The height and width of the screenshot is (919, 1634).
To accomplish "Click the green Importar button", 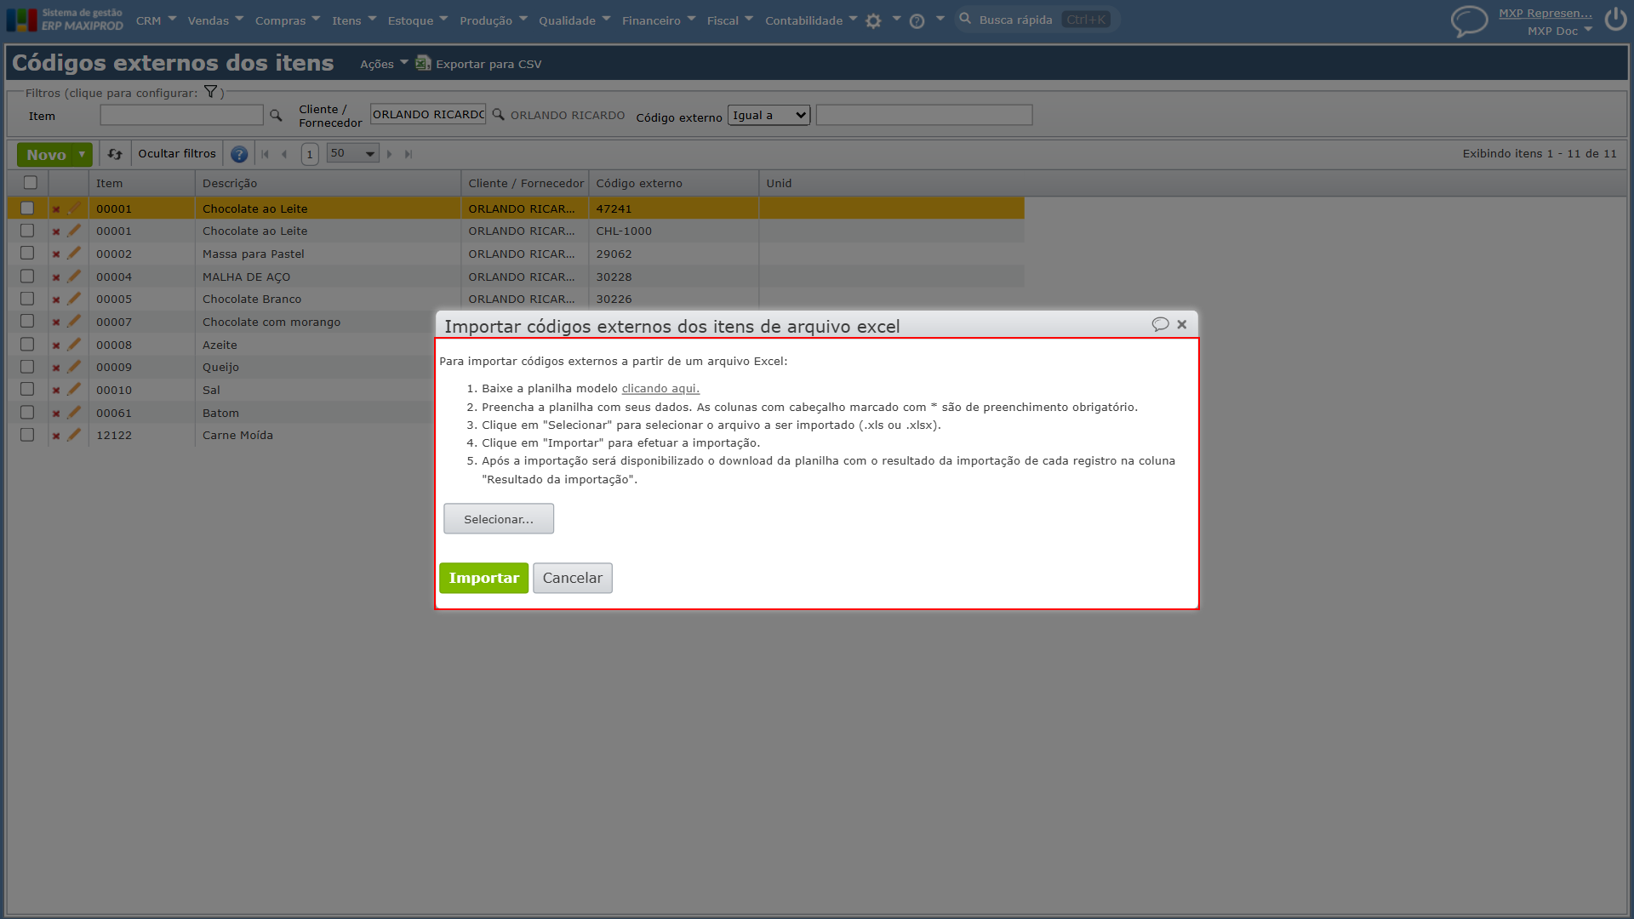I will 483,578.
